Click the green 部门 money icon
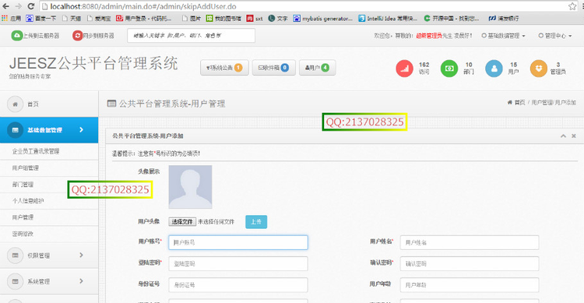584x303 pixels. (x=449, y=69)
